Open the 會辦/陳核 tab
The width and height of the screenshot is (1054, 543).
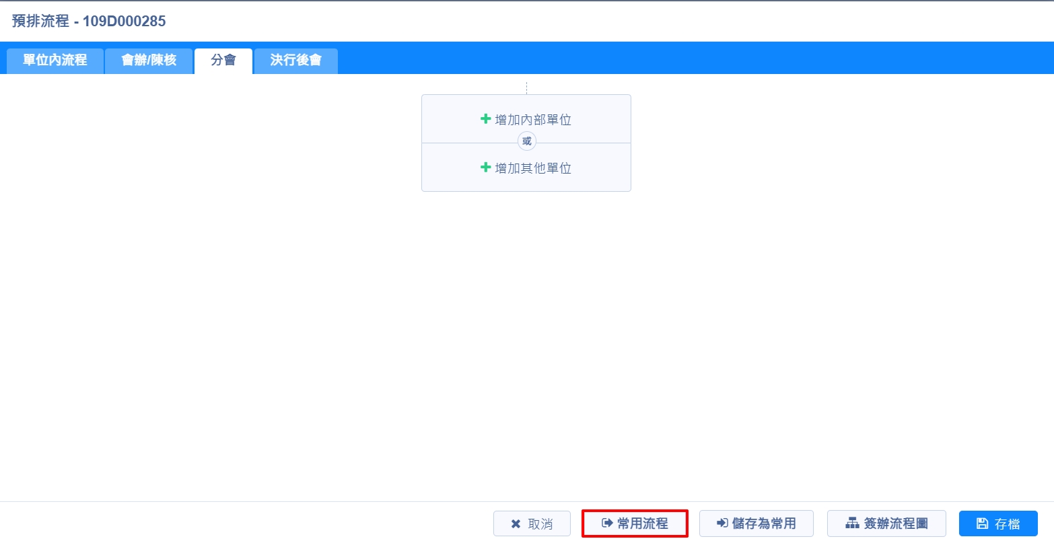pyautogui.click(x=149, y=61)
